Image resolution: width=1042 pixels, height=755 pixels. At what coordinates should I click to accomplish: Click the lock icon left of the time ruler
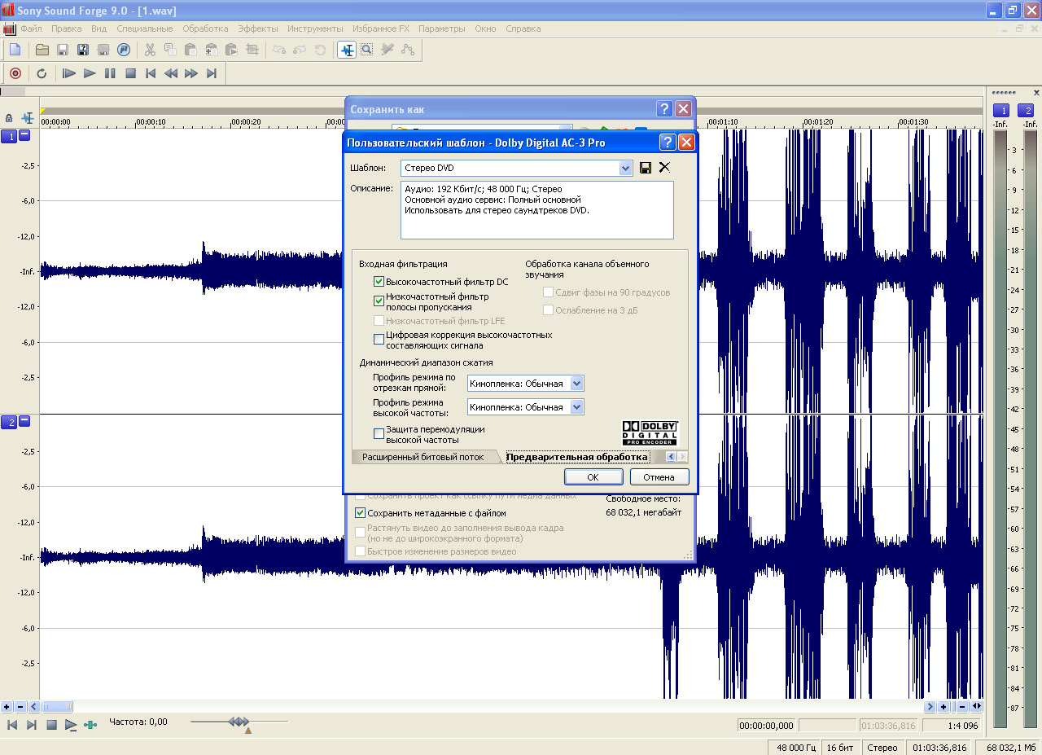(9, 118)
